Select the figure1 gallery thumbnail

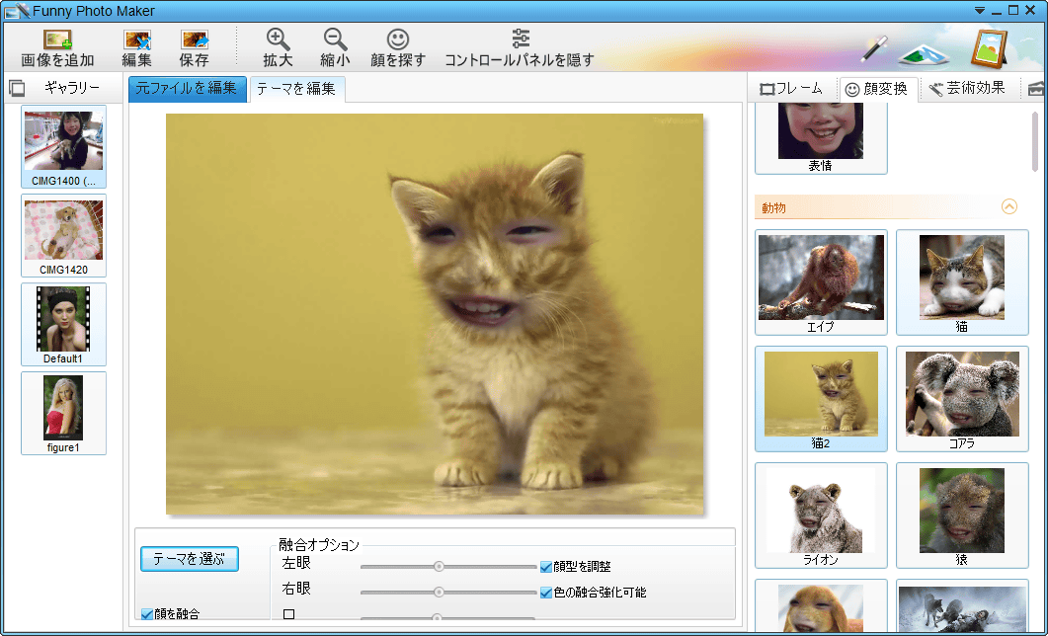[x=63, y=414]
